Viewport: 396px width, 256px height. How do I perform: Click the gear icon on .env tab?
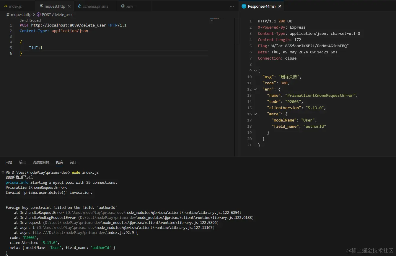pyautogui.click(x=123, y=6)
